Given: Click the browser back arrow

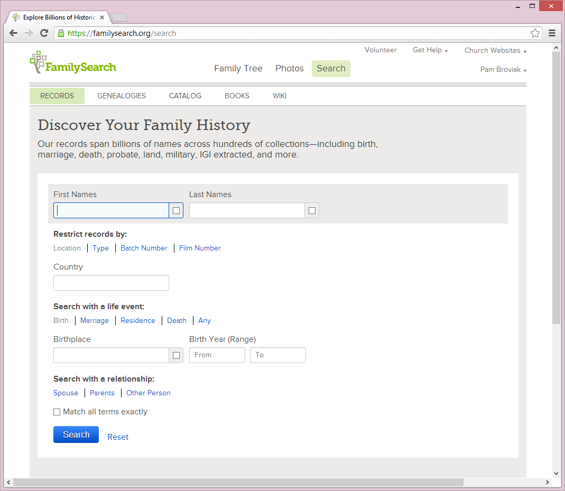Looking at the screenshot, I should click(x=13, y=33).
